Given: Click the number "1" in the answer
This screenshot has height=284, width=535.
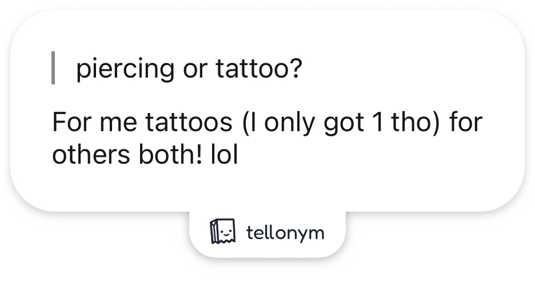Looking at the screenshot, I should [x=376, y=123].
